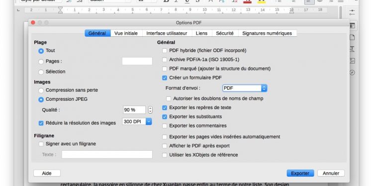Enable PDF hybride checkbox
Viewport: 373px width, 186px height.
[165, 51]
